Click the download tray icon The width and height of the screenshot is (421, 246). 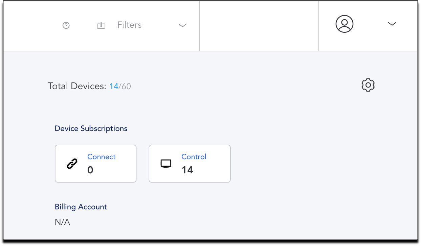click(x=101, y=25)
